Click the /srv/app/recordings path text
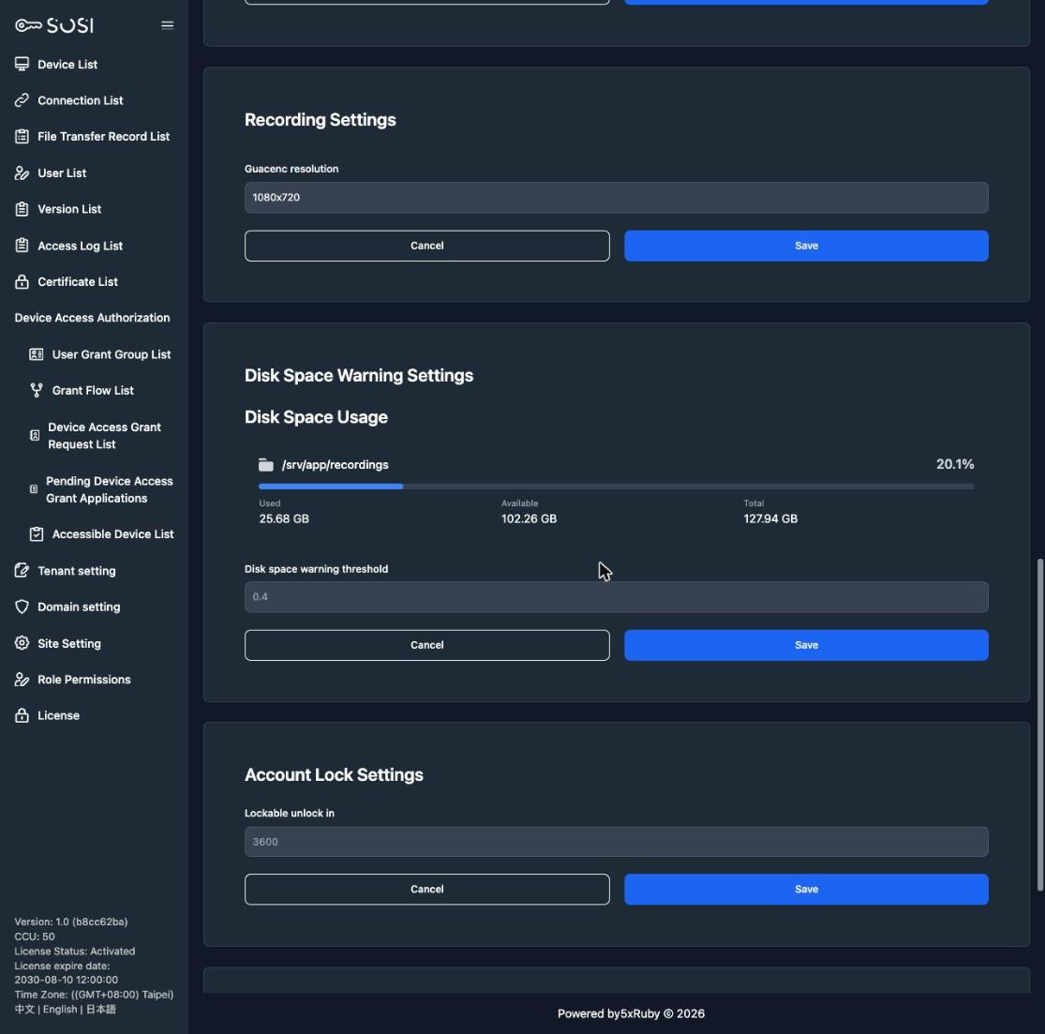The height and width of the screenshot is (1034, 1045). point(335,465)
